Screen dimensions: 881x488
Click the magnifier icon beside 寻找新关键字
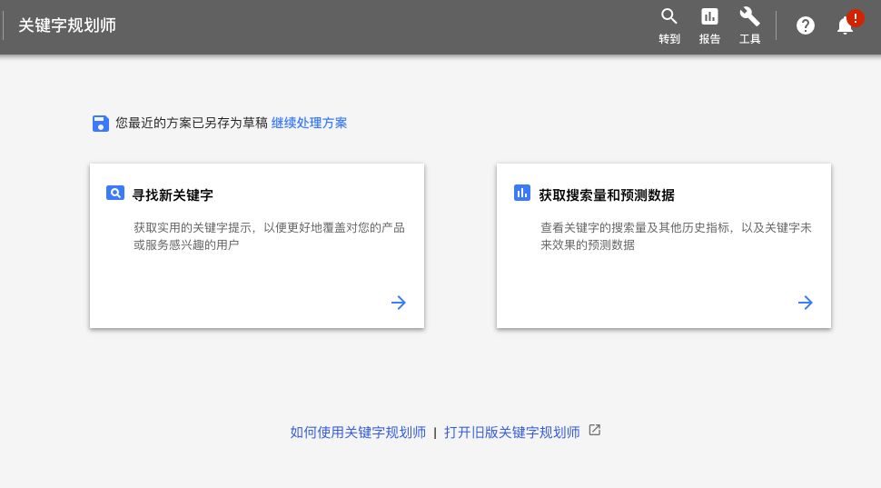click(114, 194)
